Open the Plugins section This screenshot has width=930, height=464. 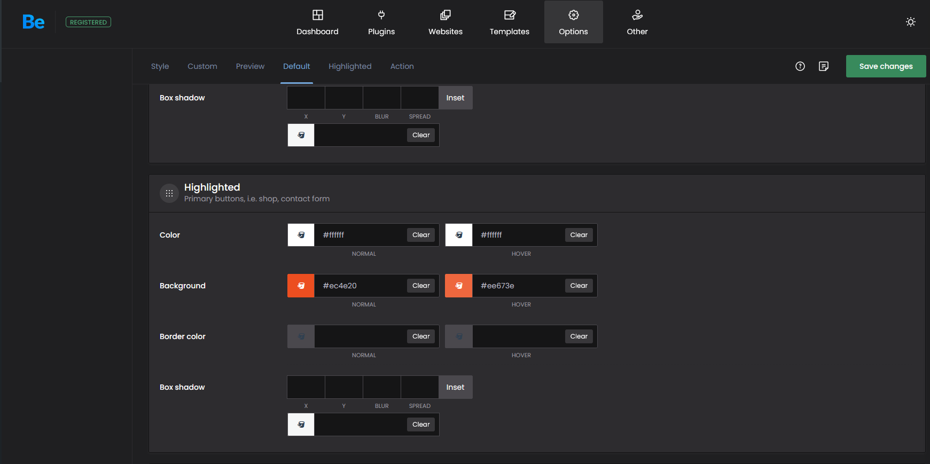tap(381, 22)
